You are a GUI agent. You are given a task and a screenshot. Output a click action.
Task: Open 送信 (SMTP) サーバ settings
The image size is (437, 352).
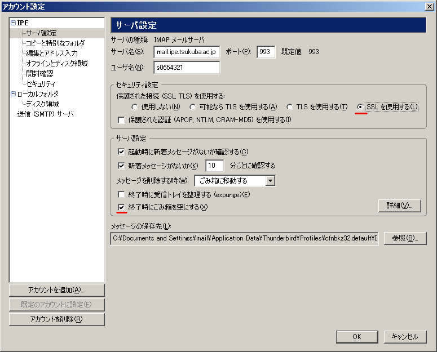(46, 114)
